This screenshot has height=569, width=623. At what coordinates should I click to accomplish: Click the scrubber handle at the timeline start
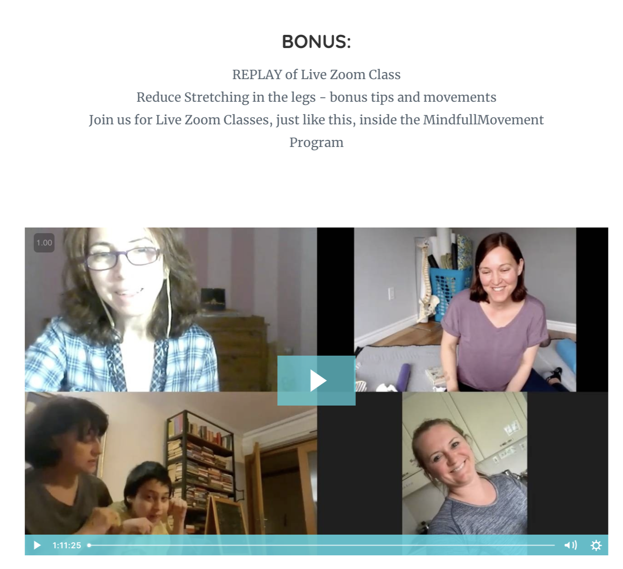coord(89,545)
